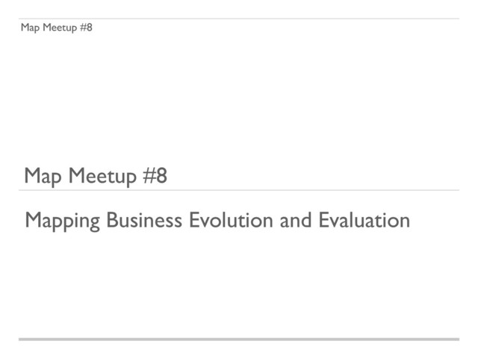This screenshot has width=478, height=358.
Task: Click the small "Map Meetup #8" header text
Action: [57, 28]
